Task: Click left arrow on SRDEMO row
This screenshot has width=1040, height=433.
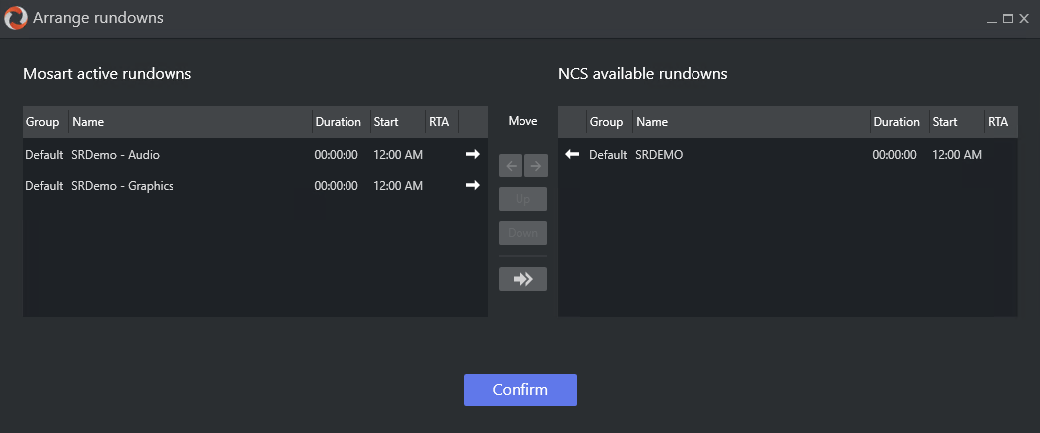Action: tap(572, 154)
